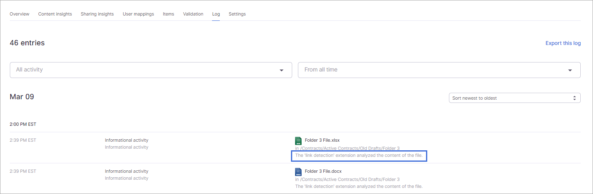This screenshot has width=593, height=194.
Task: Click the highlighted link detection message
Action: (359, 156)
